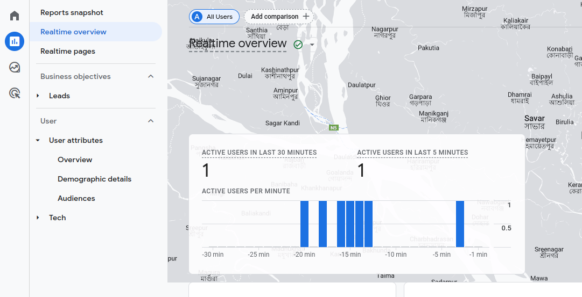This screenshot has width=582, height=297.
Task: Open User attributes group
Action: (x=76, y=140)
